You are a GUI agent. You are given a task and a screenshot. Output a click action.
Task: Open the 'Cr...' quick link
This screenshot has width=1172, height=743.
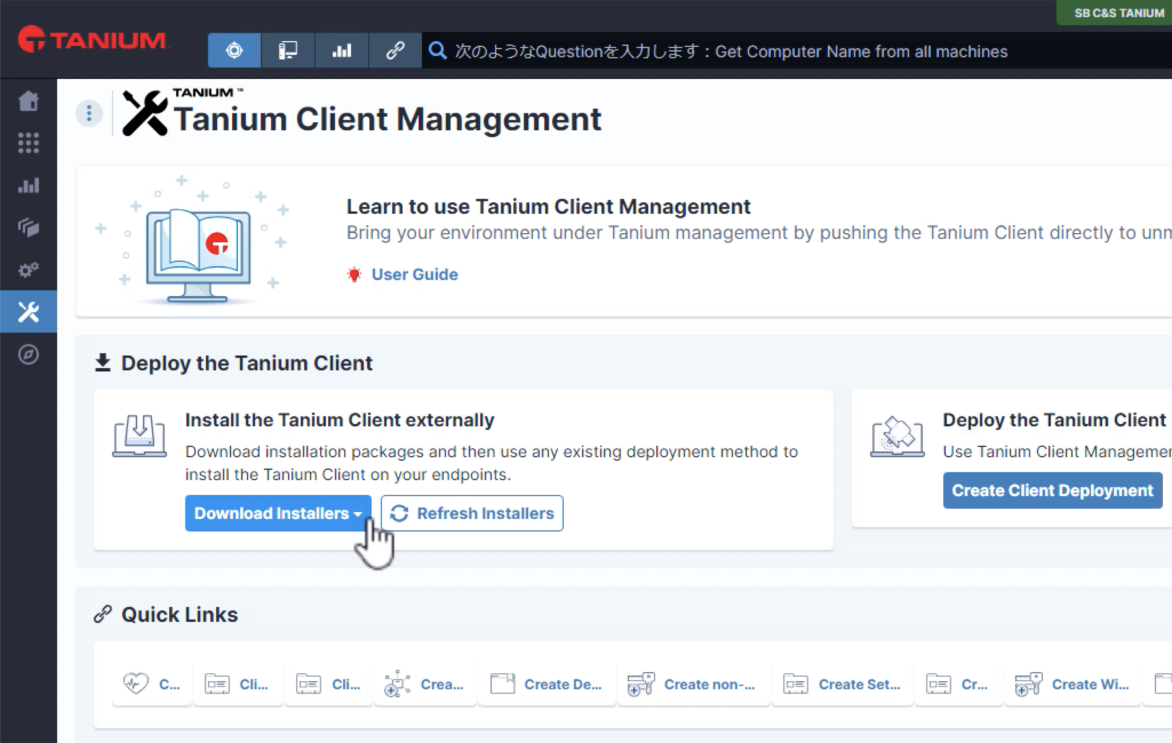click(x=958, y=684)
